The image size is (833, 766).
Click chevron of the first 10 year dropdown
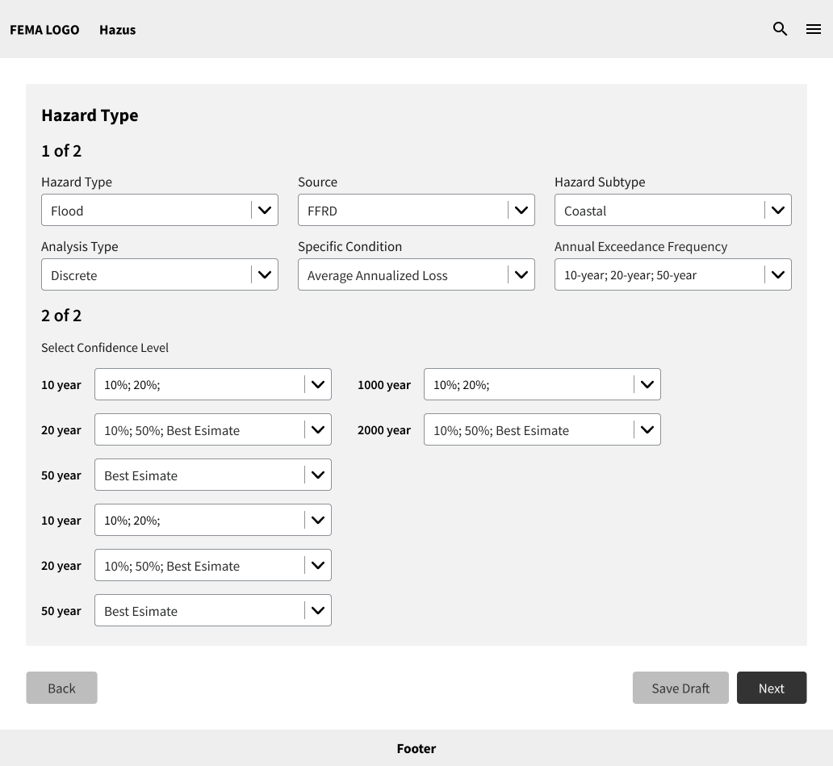click(x=318, y=385)
